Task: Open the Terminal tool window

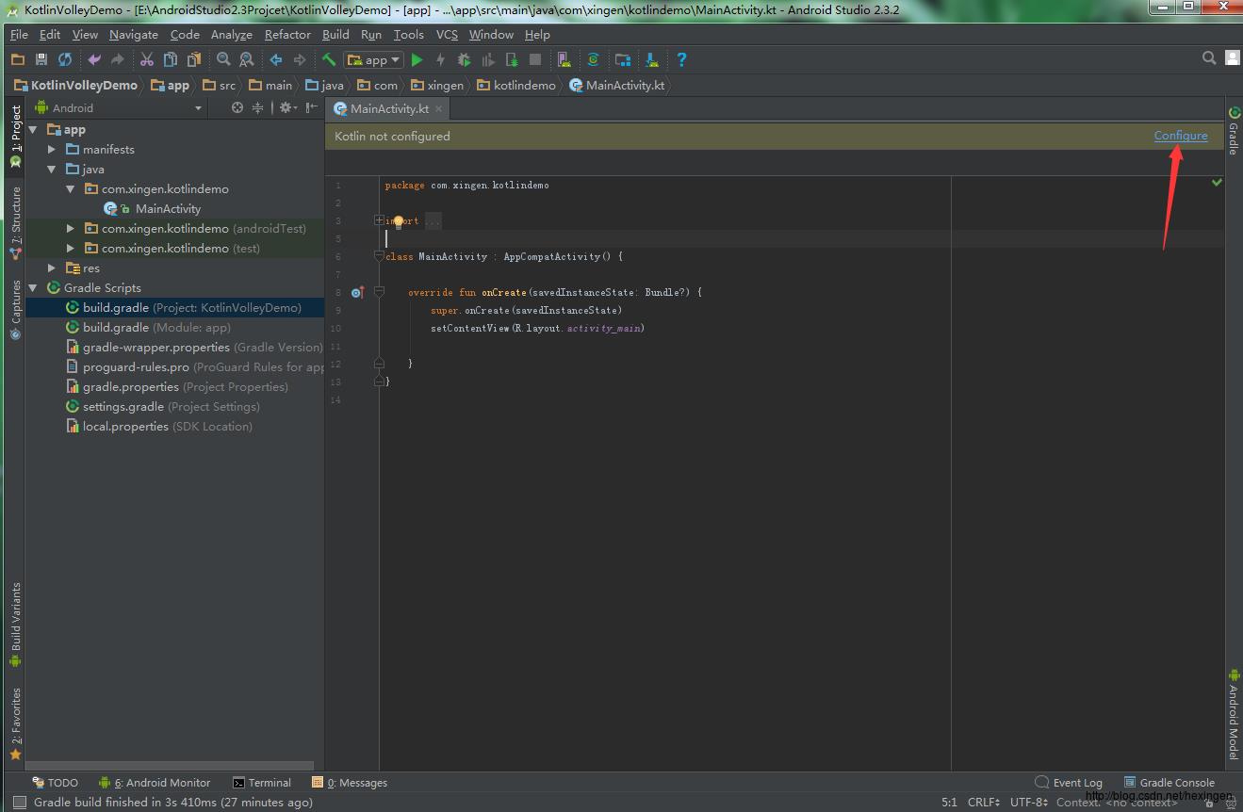Action: click(262, 783)
